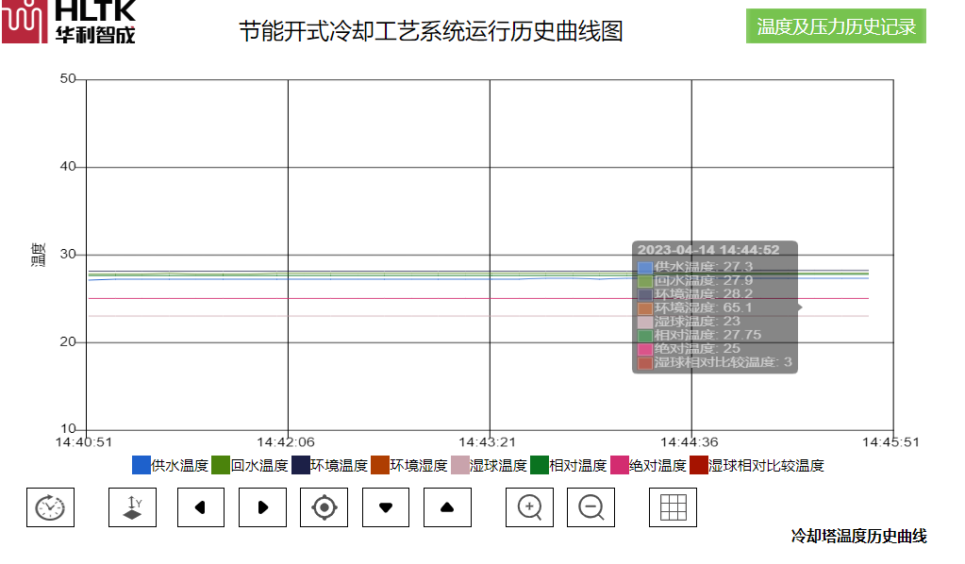
Task: Click the 环境湿度 orange legend swatch
Action: (x=380, y=465)
